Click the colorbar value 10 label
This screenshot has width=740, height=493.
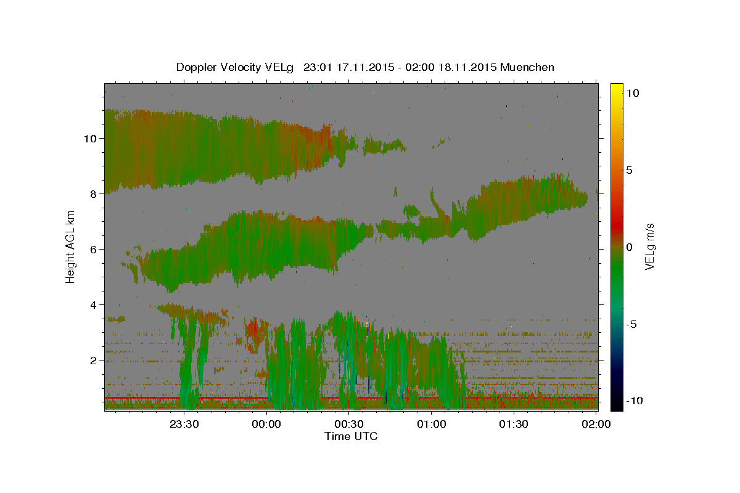pyautogui.click(x=633, y=93)
